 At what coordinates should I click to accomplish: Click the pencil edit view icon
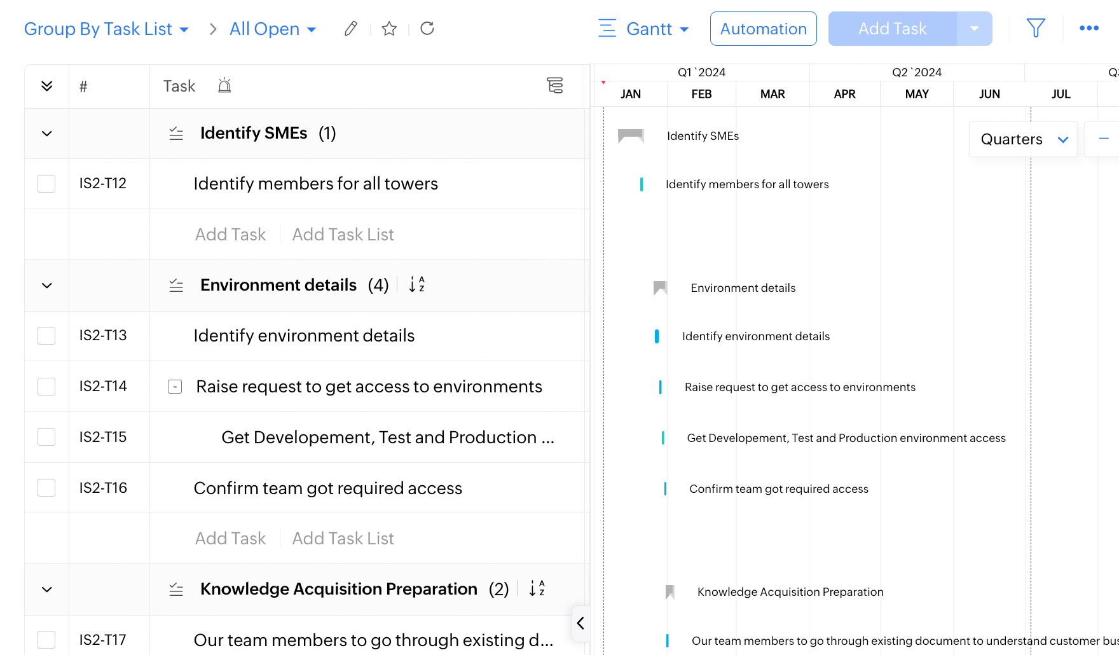pos(350,29)
